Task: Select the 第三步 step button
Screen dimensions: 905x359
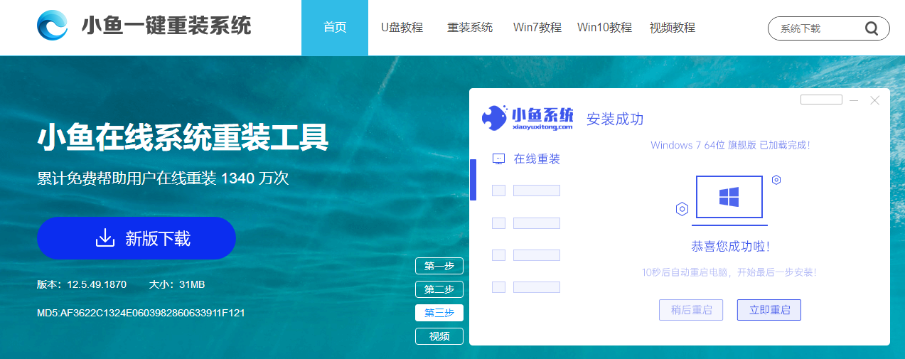Action: tap(439, 313)
